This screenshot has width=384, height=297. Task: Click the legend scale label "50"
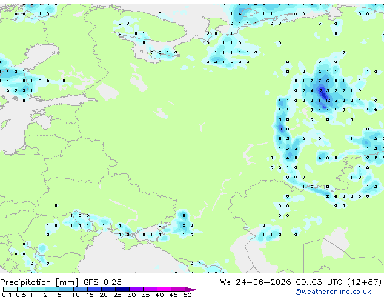coord(187,295)
